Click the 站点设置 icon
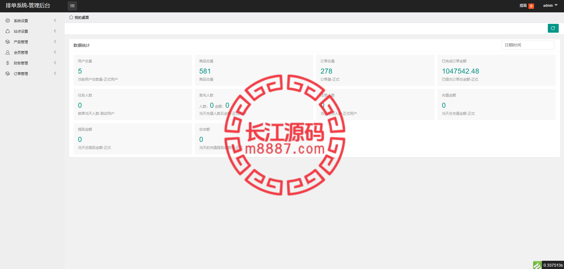 click(8, 31)
